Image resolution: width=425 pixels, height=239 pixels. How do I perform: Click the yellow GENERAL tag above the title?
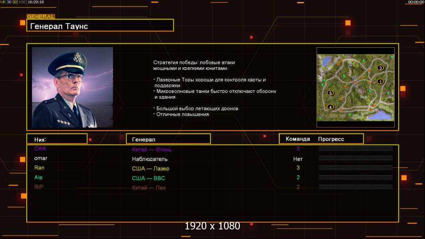tap(41, 17)
